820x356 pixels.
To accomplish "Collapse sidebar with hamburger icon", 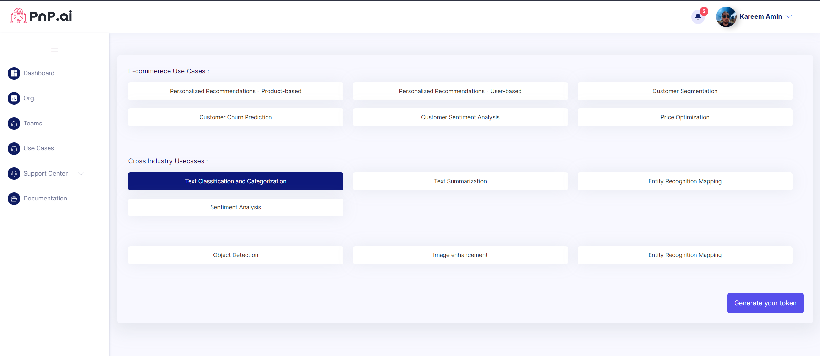I will 54,49.
